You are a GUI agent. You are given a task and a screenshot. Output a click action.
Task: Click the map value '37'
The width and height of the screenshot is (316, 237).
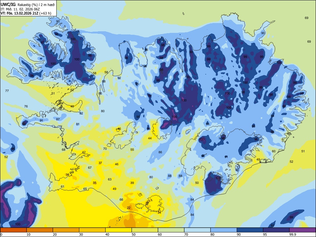click(x=100, y=163)
